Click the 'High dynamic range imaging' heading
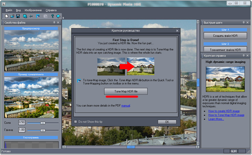 tap(226, 62)
